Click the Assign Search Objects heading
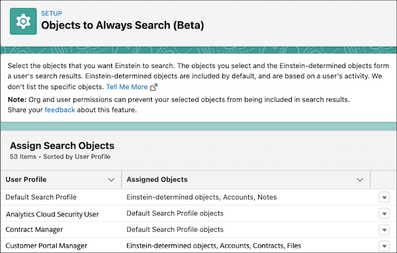The image size is (397, 253). click(x=62, y=145)
